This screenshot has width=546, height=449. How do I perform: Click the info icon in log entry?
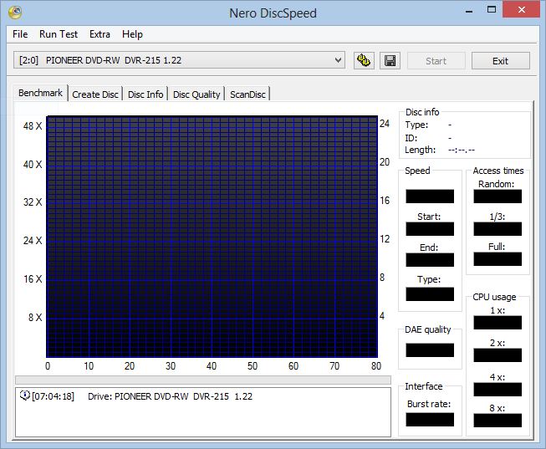(24, 396)
